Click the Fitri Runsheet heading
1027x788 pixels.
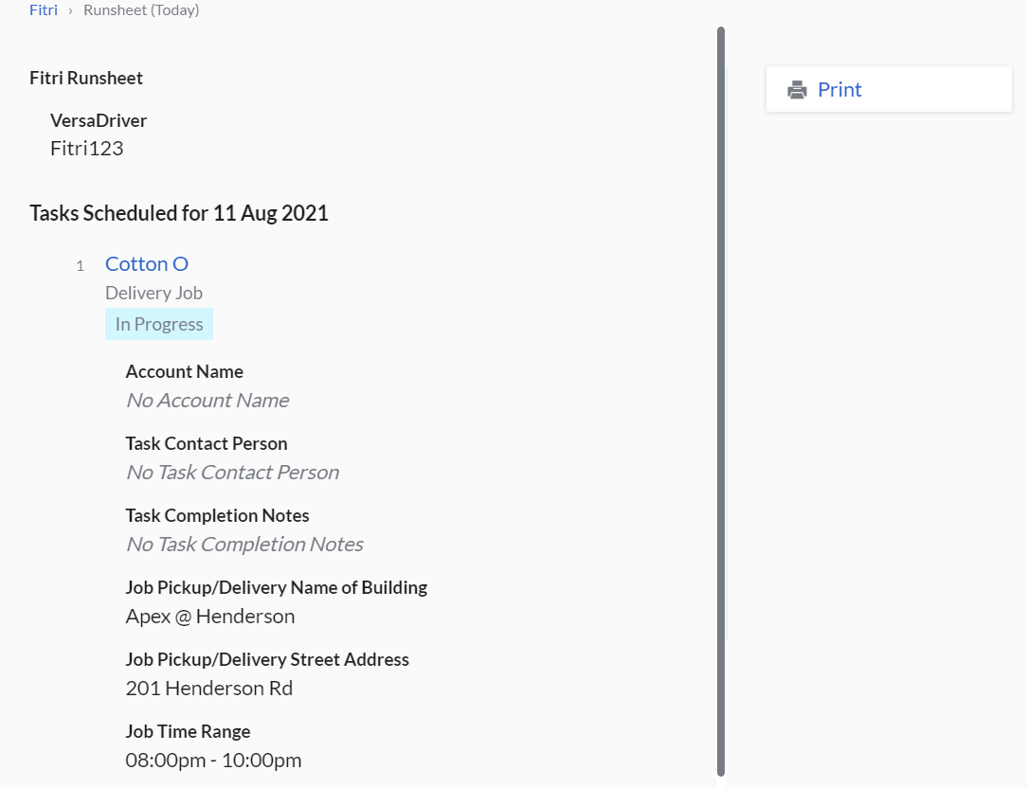86,78
